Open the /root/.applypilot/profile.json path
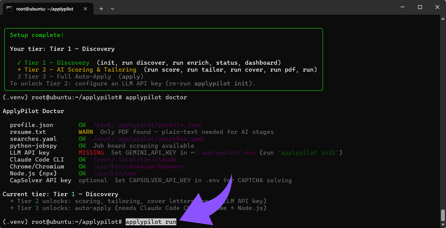Viewport: 446px width, 228px height. coord(147,125)
